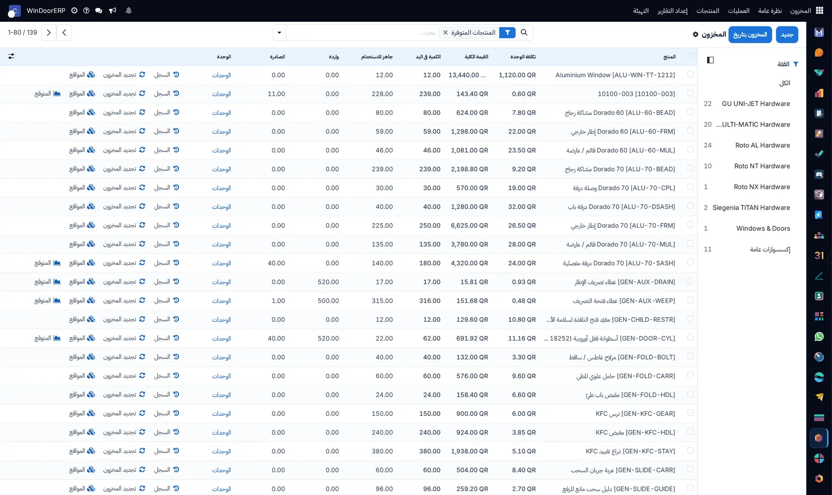
Task: Remove the المنتجات المتوفرة filter tag
Action: 445,33
